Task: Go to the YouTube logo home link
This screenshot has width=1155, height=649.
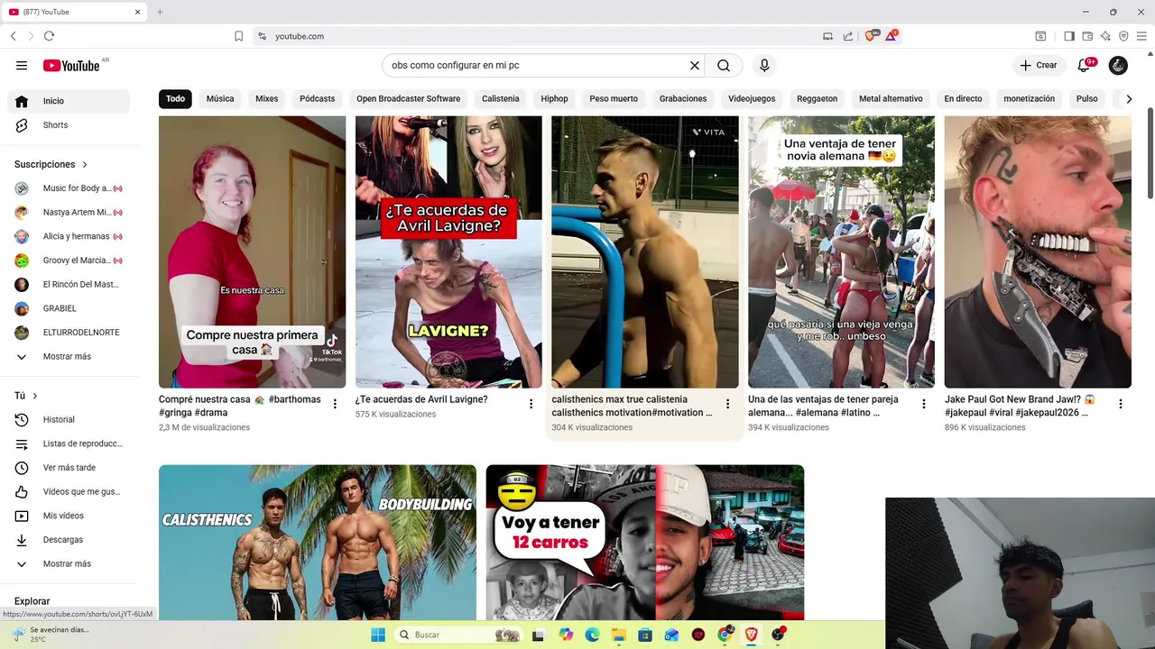Action: 71,65
